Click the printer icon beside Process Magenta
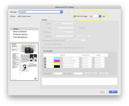129x106 pixels. [x=45, y=61]
